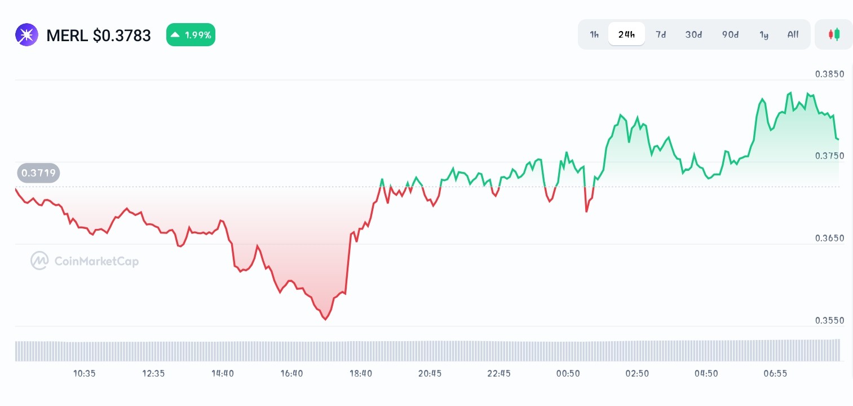The height and width of the screenshot is (406, 853).
Task: Click the 12:35 time axis label
Action: (x=153, y=373)
